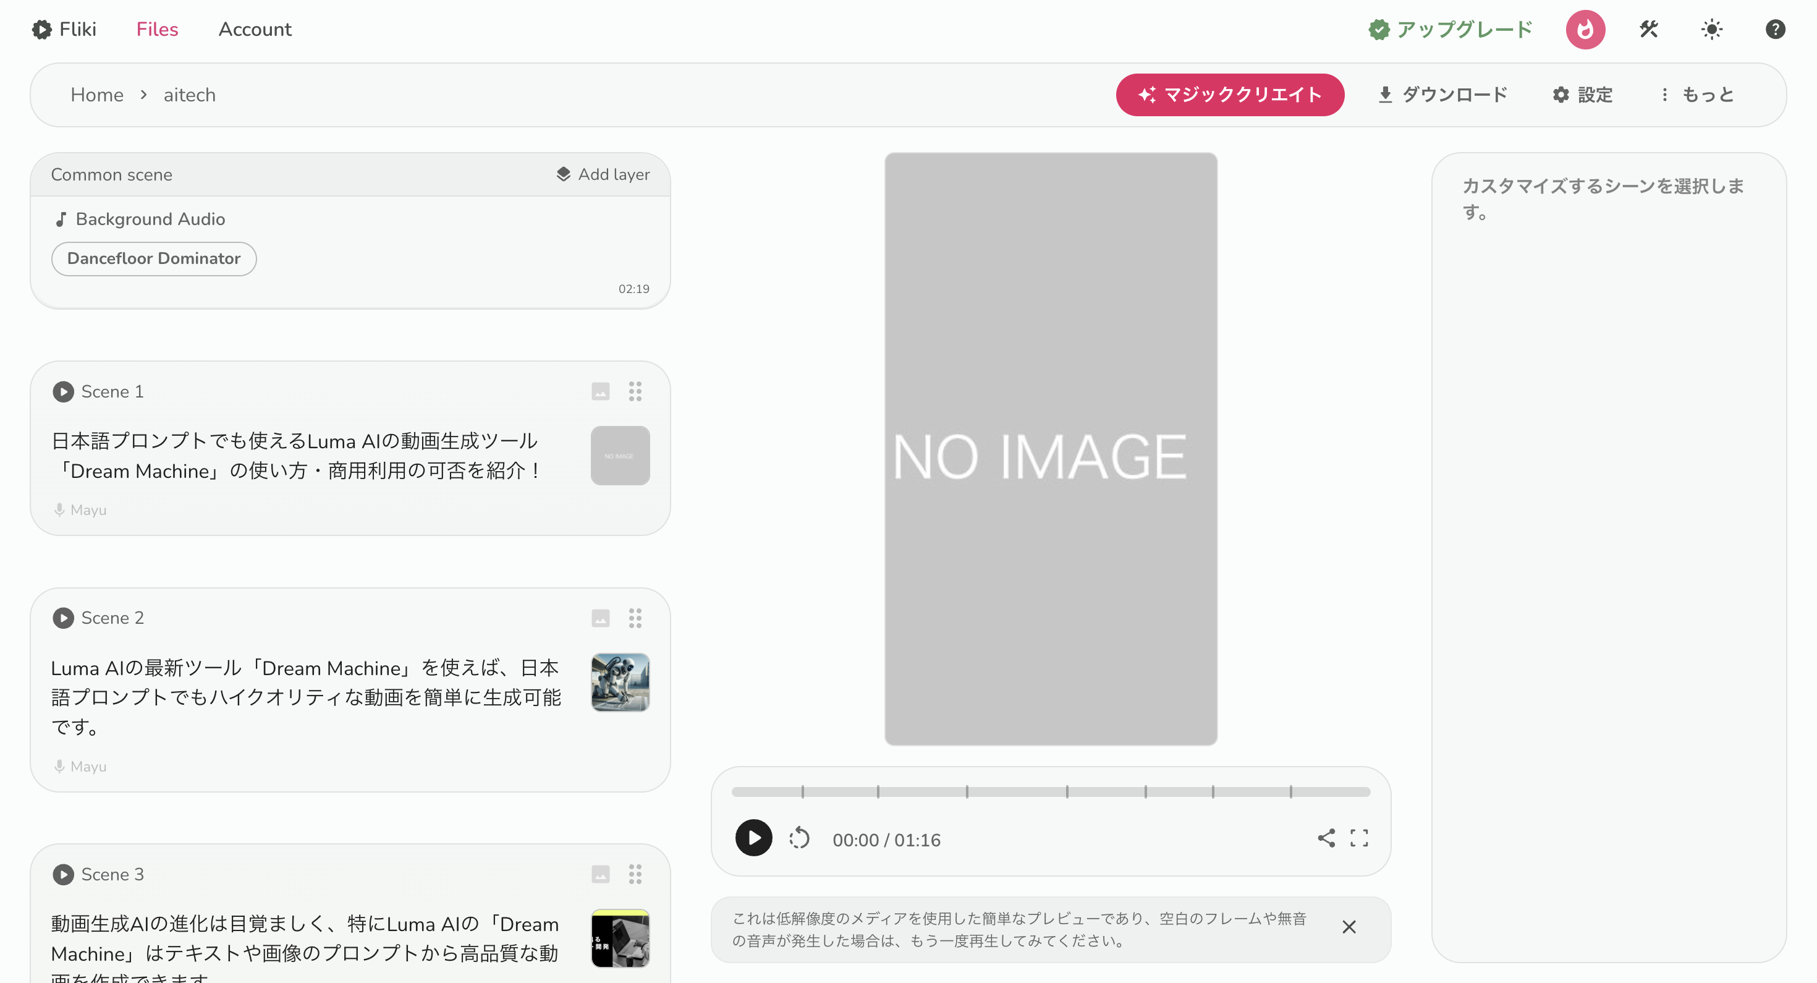
Task: Expand the もっと more menu
Action: point(1696,95)
